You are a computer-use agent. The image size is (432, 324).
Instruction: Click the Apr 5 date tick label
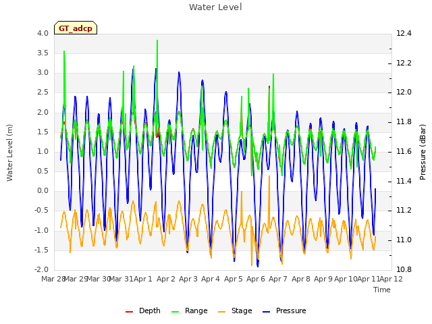(x=234, y=279)
